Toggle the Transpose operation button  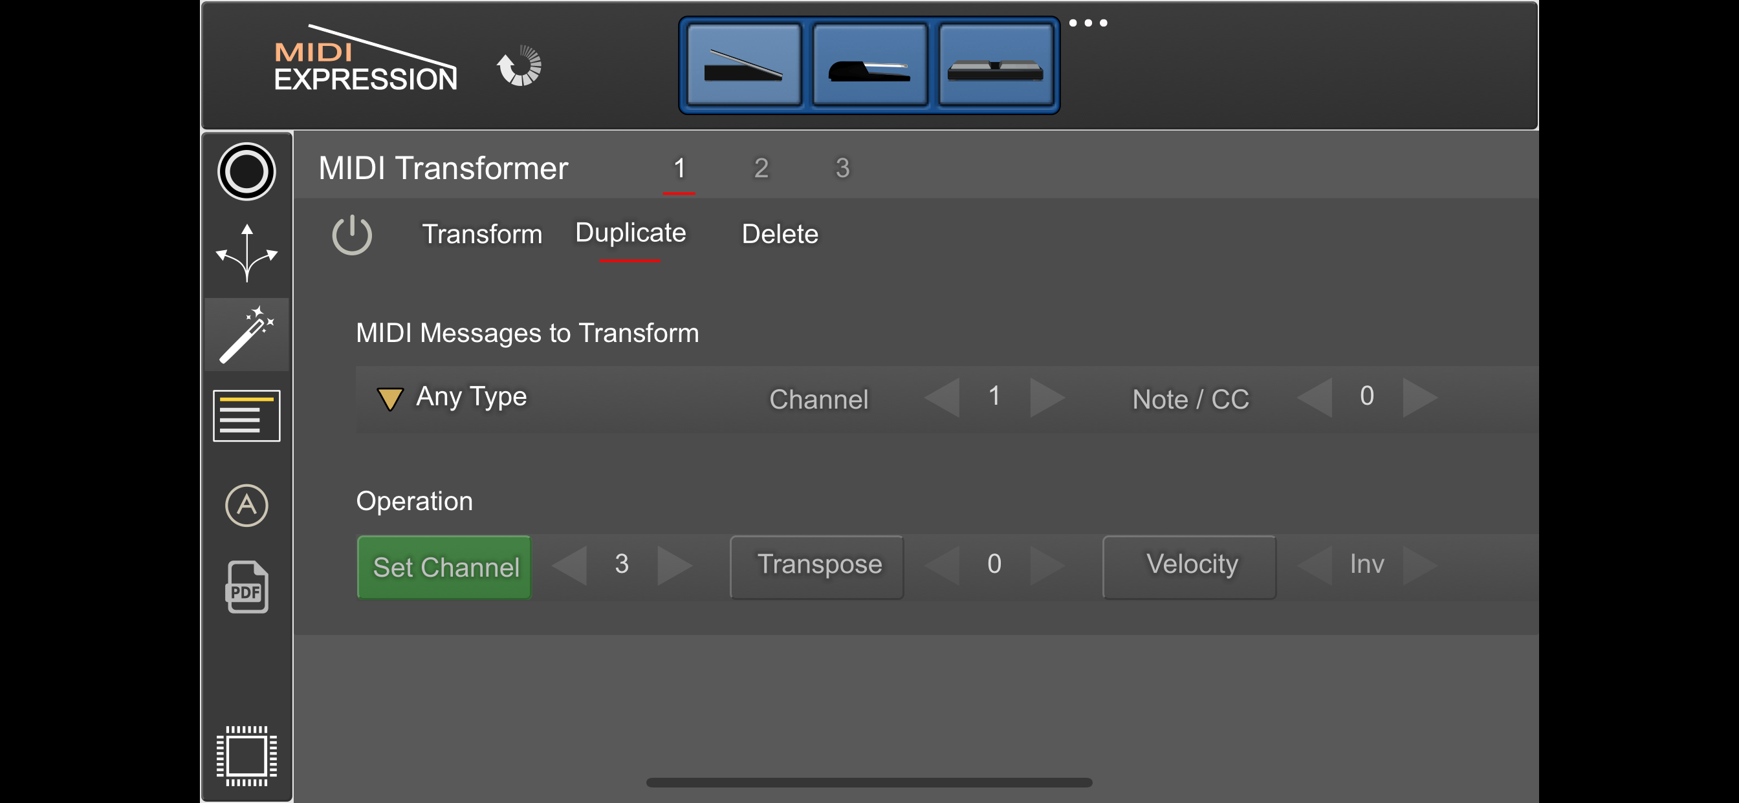817,567
